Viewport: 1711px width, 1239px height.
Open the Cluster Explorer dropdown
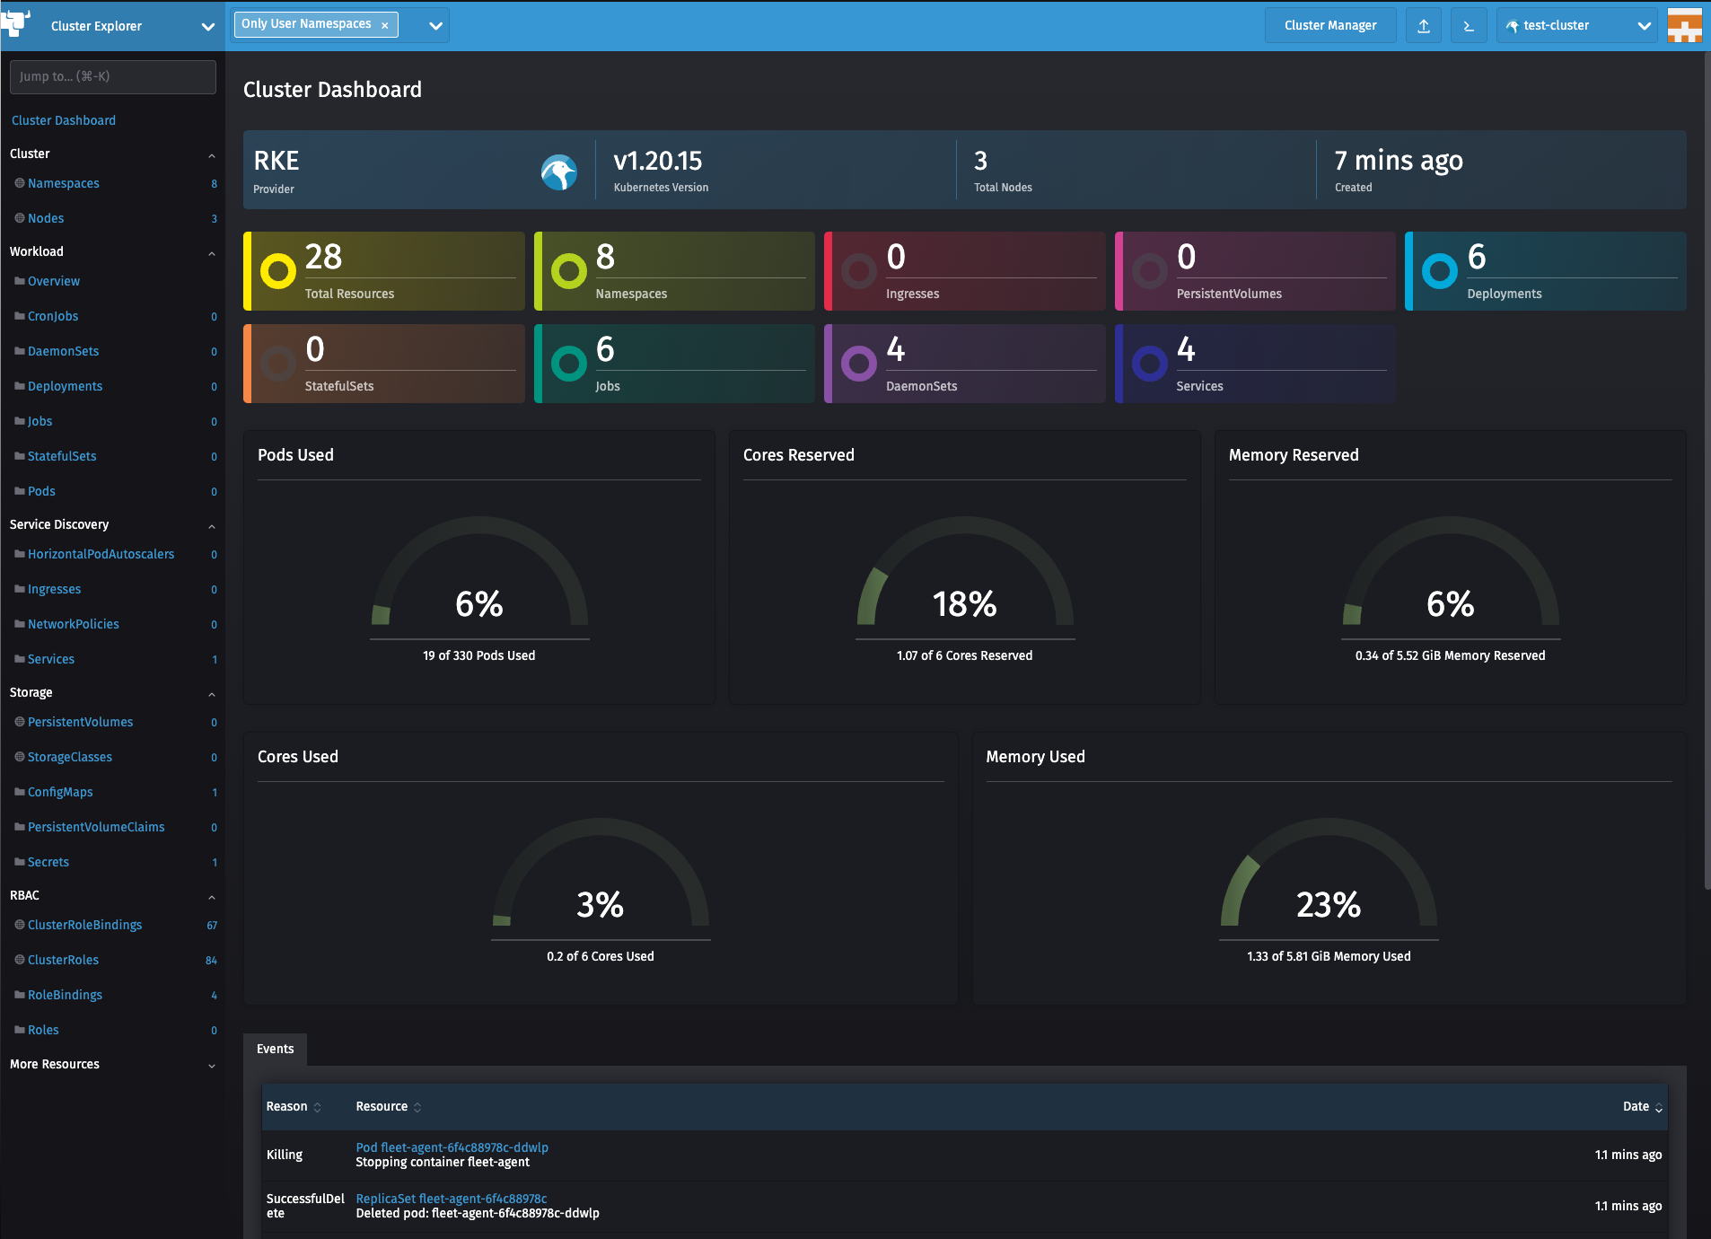[x=207, y=26]
